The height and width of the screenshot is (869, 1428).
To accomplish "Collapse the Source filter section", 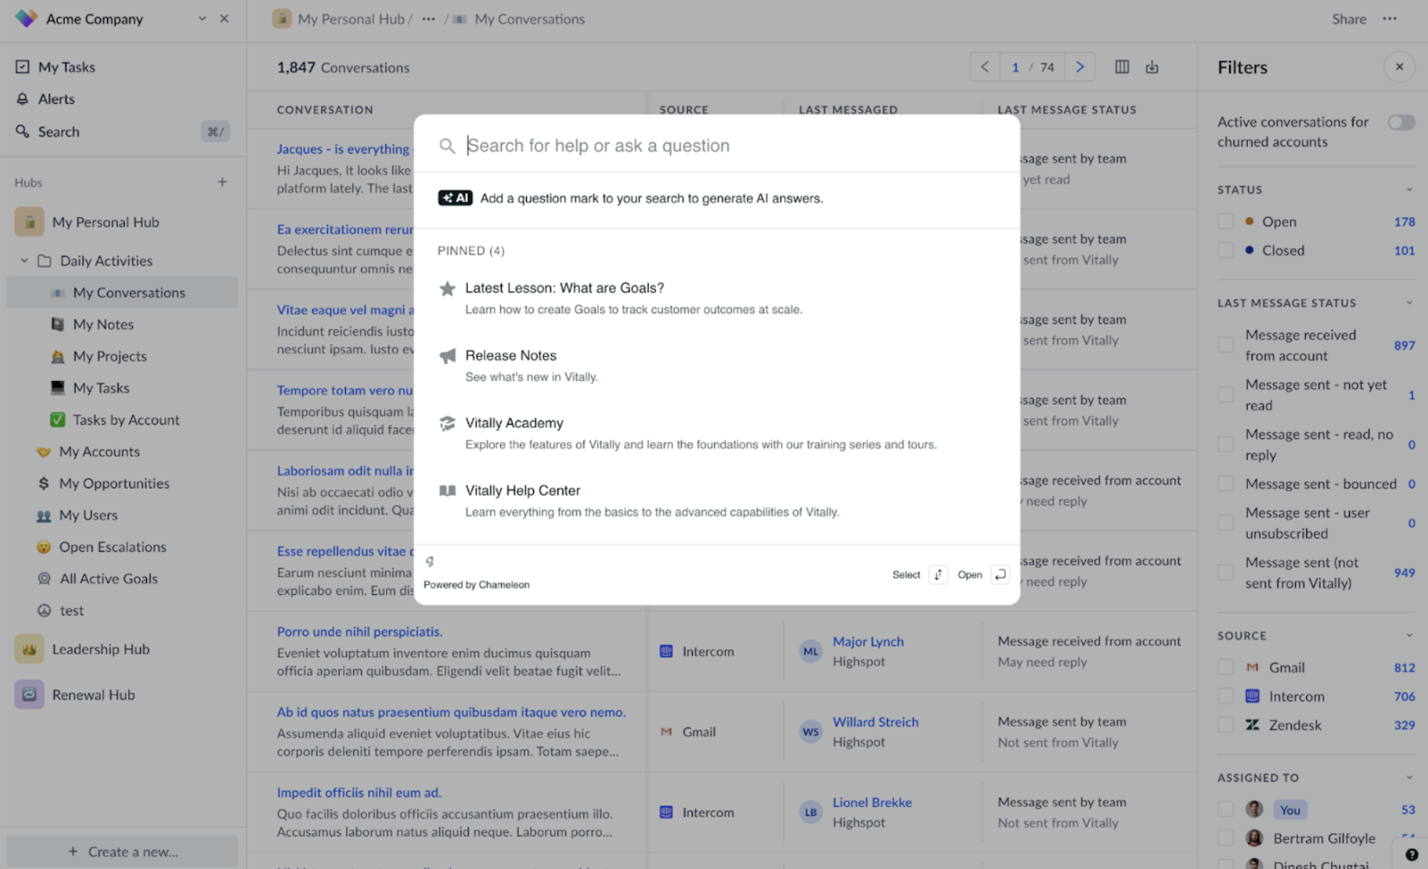I will (1409, 635).
